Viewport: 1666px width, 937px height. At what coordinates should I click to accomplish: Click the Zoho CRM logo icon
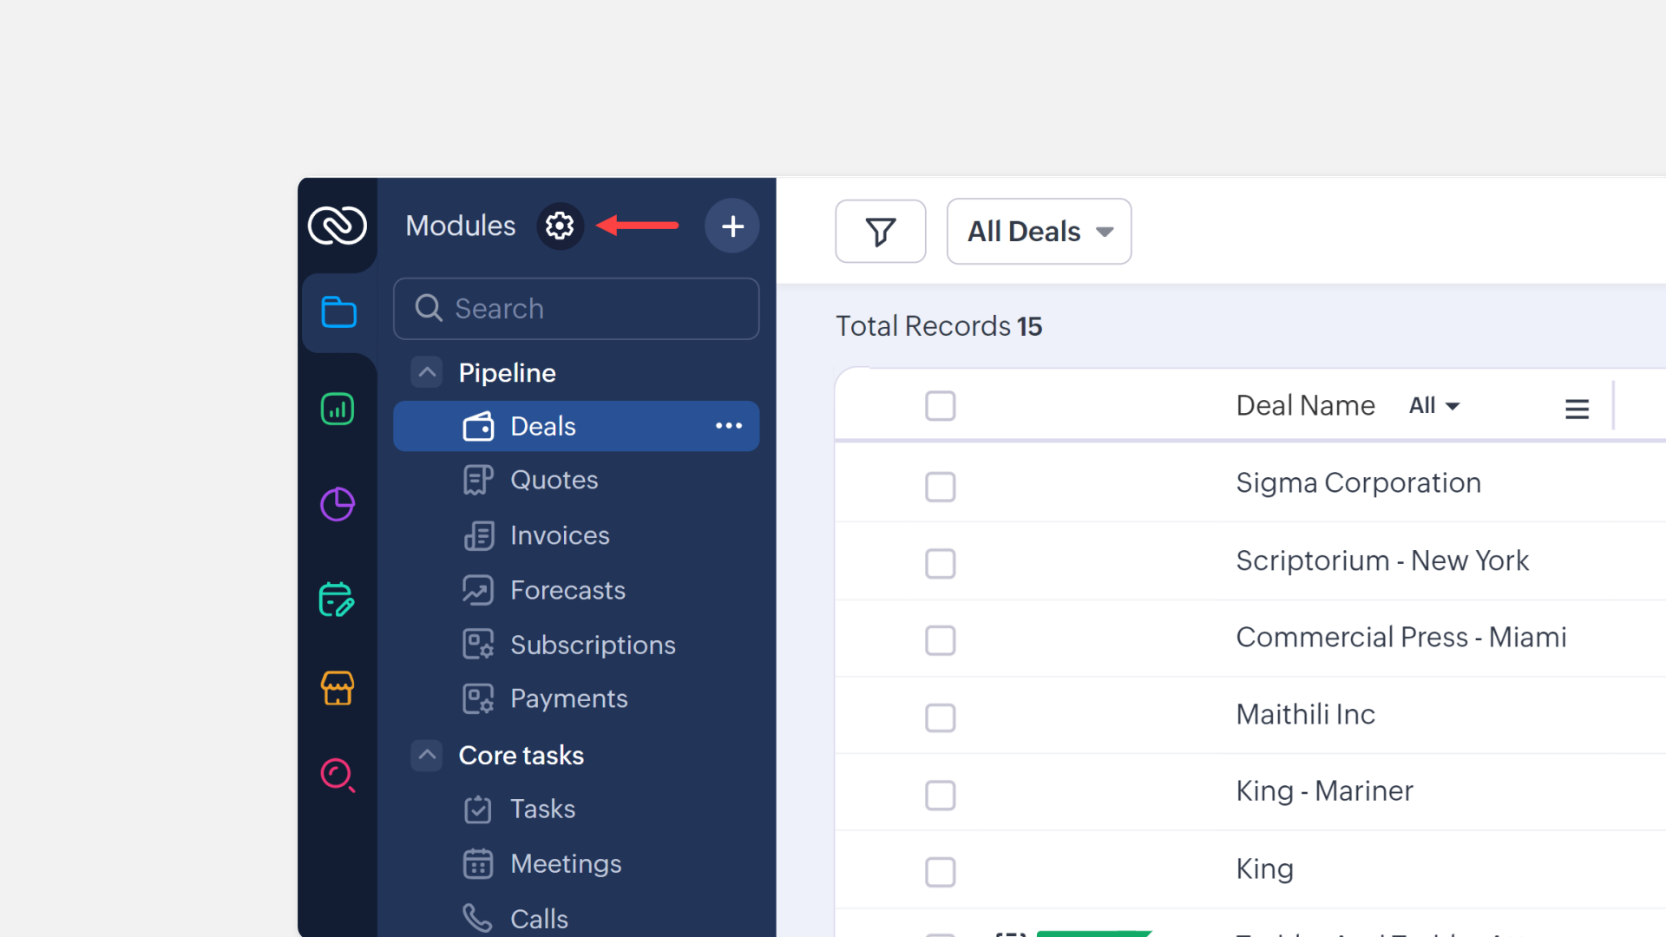point(338,226)
